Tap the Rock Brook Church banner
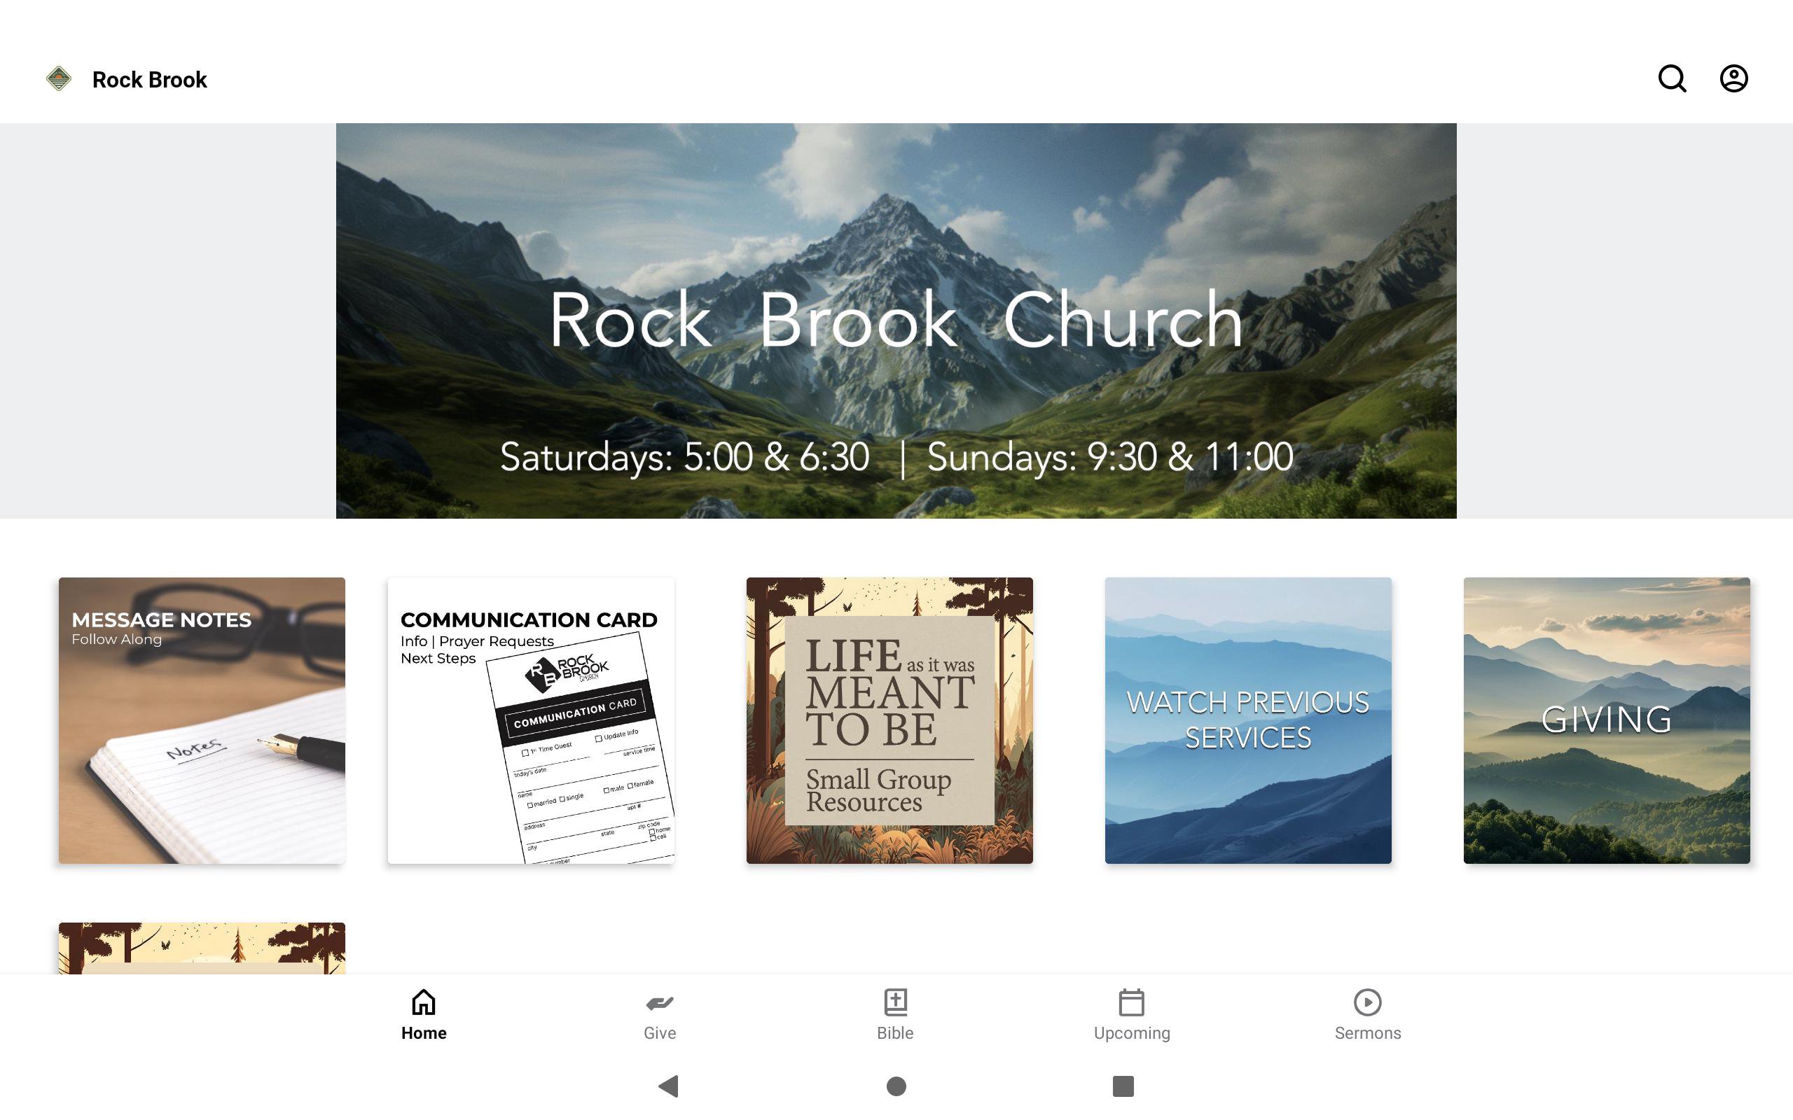This screenshot has width=1793, height=1120. click(x=896, y=321)
